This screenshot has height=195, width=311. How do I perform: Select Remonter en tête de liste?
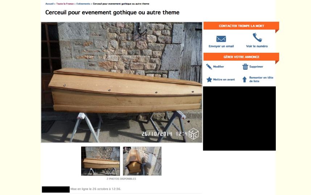(261, 79)
